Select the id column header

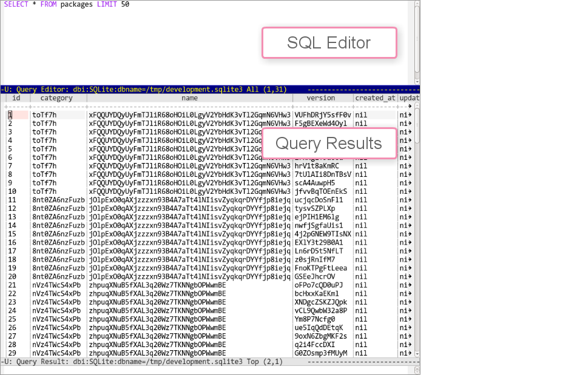click(x=16, y=98)
